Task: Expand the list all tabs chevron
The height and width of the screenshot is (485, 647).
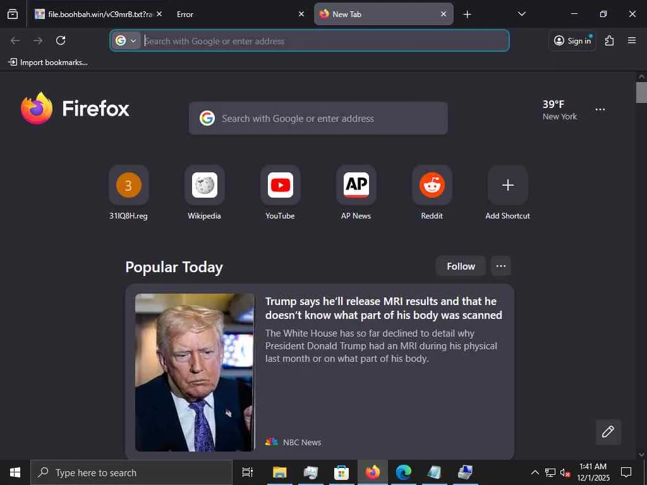Action: point(521,14)
